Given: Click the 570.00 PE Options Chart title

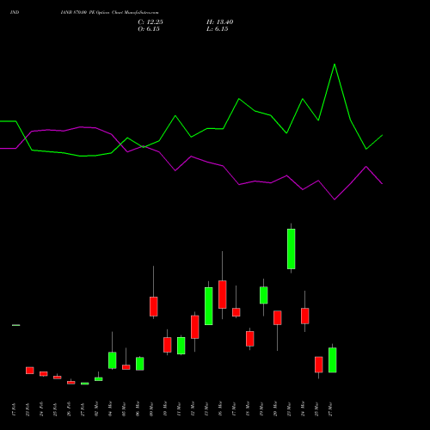Looking at the screenshot, I should 109,13.
